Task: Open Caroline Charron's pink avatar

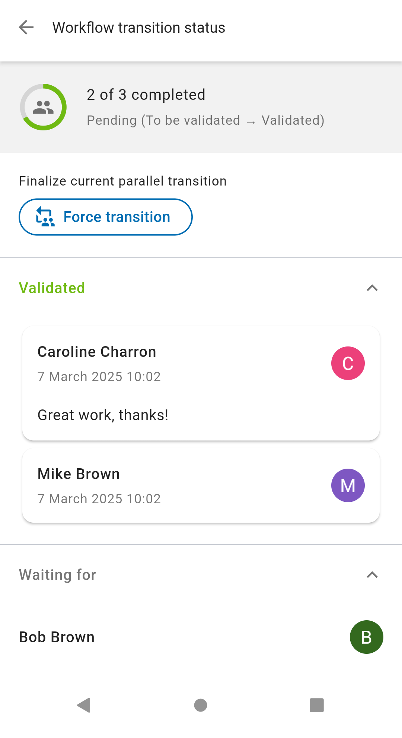Action: click(x=348, y=363)
